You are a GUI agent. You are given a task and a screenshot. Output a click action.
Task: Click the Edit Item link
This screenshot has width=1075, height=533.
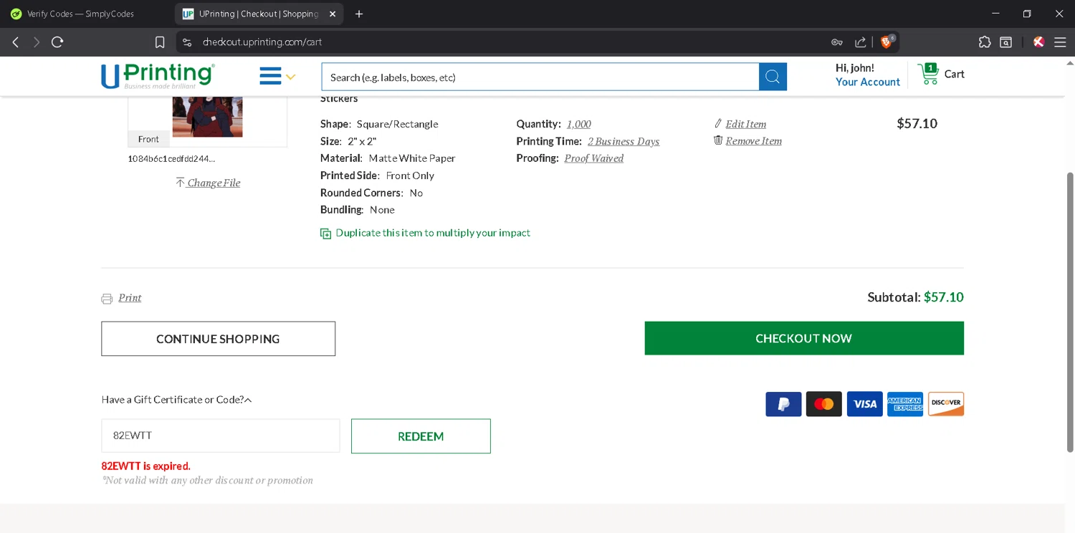745,124
